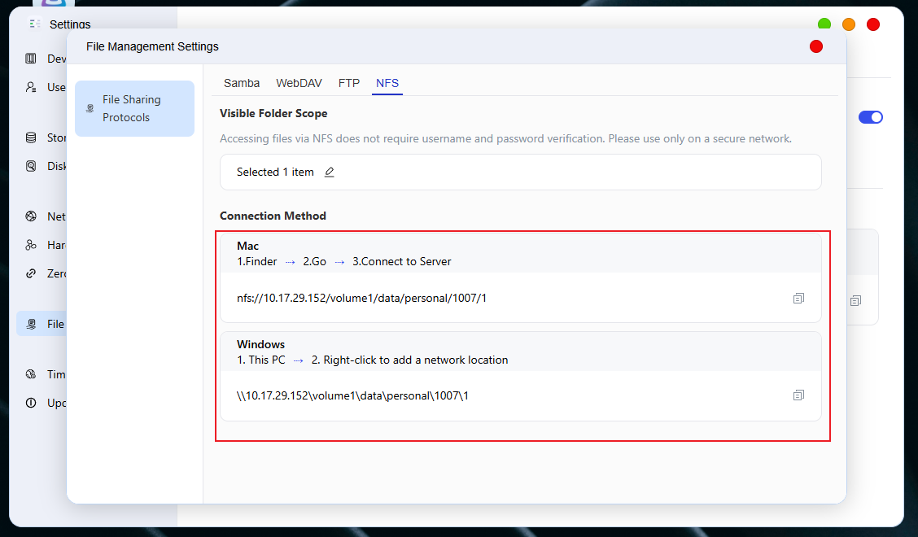Click the green button of the Settings window
This screenshot has height=537, width=918.
824,24
